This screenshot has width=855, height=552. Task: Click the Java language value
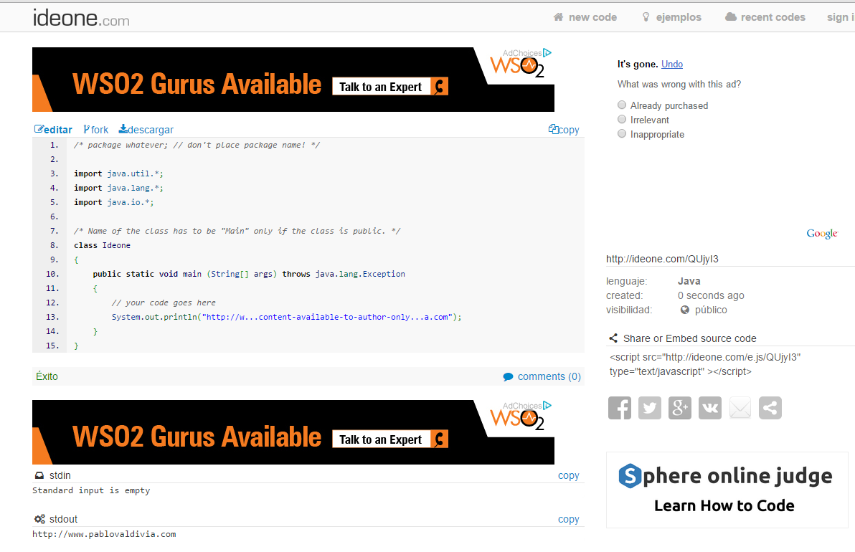click(689, 281)
